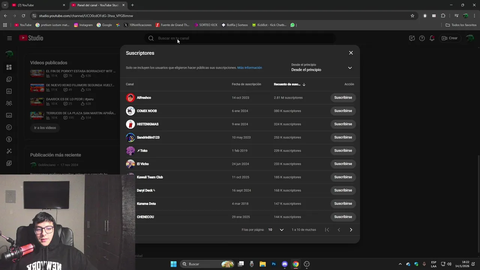Select the 'Panel del canal - YouTube Studio' tab
Viewport: 480px width, 270px height.
coord(98,5)
